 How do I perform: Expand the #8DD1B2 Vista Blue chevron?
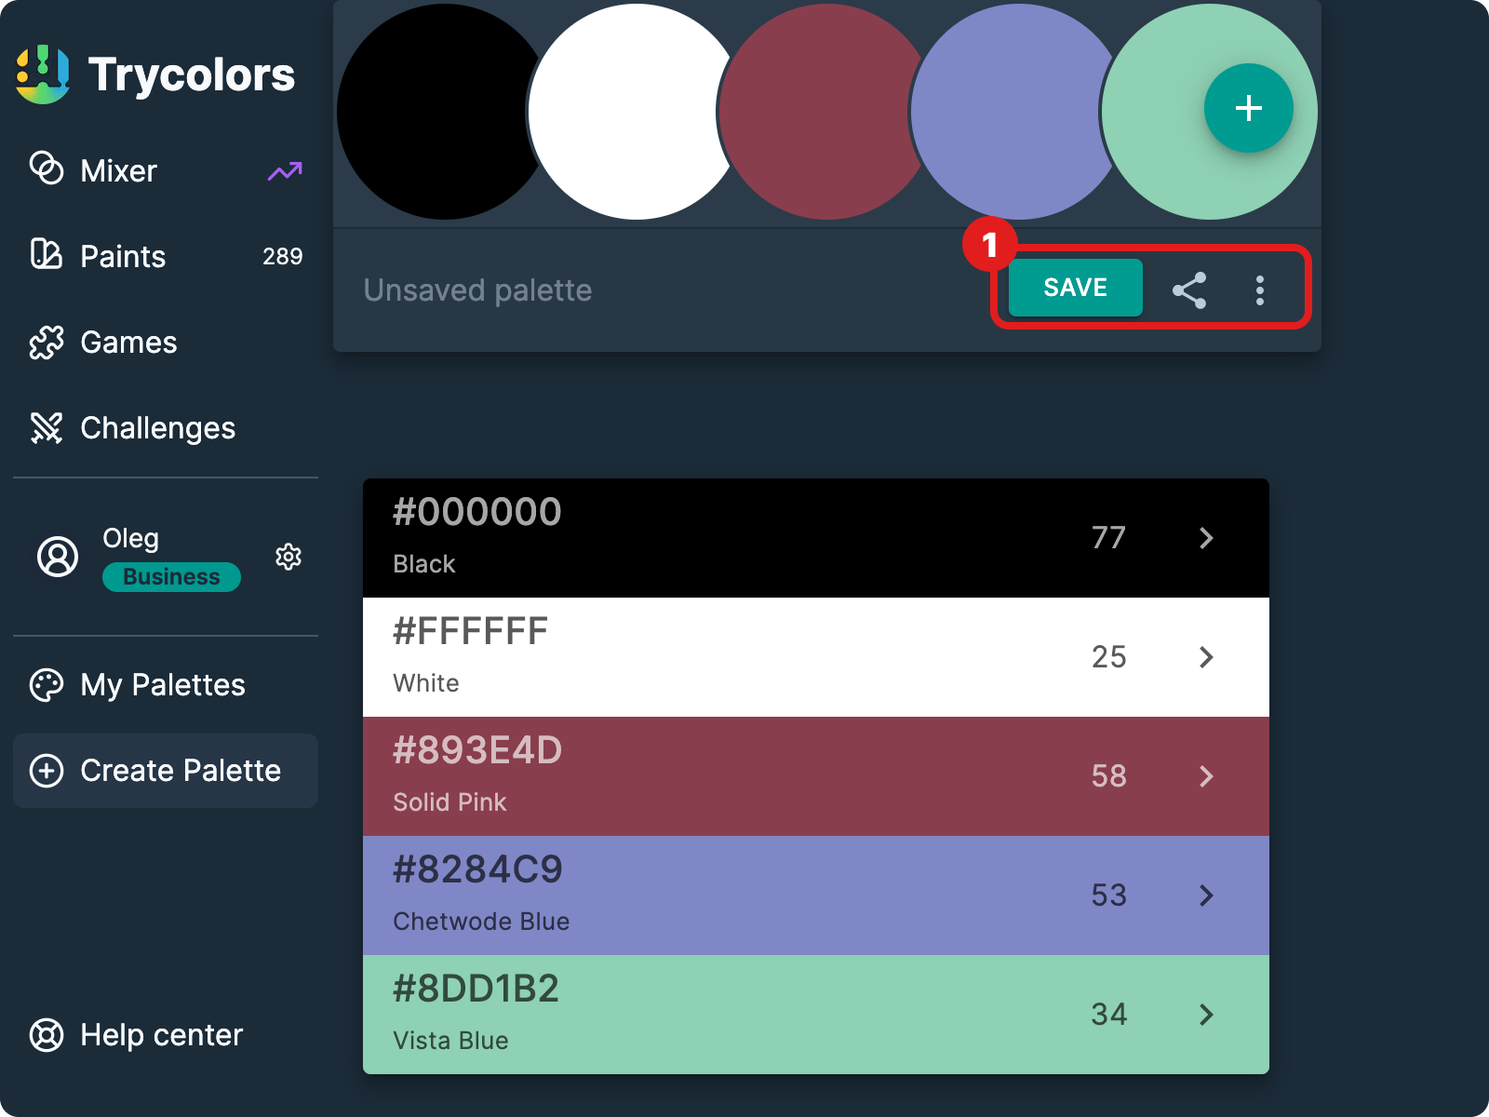[1206, 1015]
